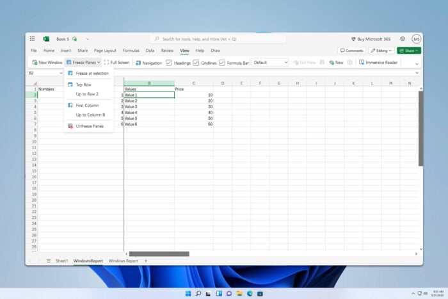This screenshot has height=299, width=448.
Task: Open the Comments button
Action: click(x=352, y=51)
